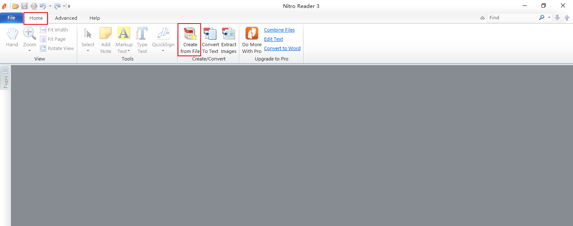Click Convert To Text
This screenshot has height=226, width=573.
[210, 40]
